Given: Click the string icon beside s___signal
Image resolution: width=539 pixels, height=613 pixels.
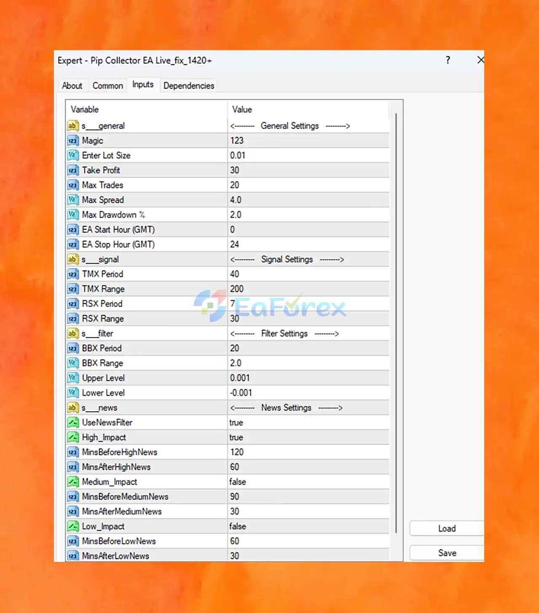Looking at the screenshot, I should coord(73,259).
